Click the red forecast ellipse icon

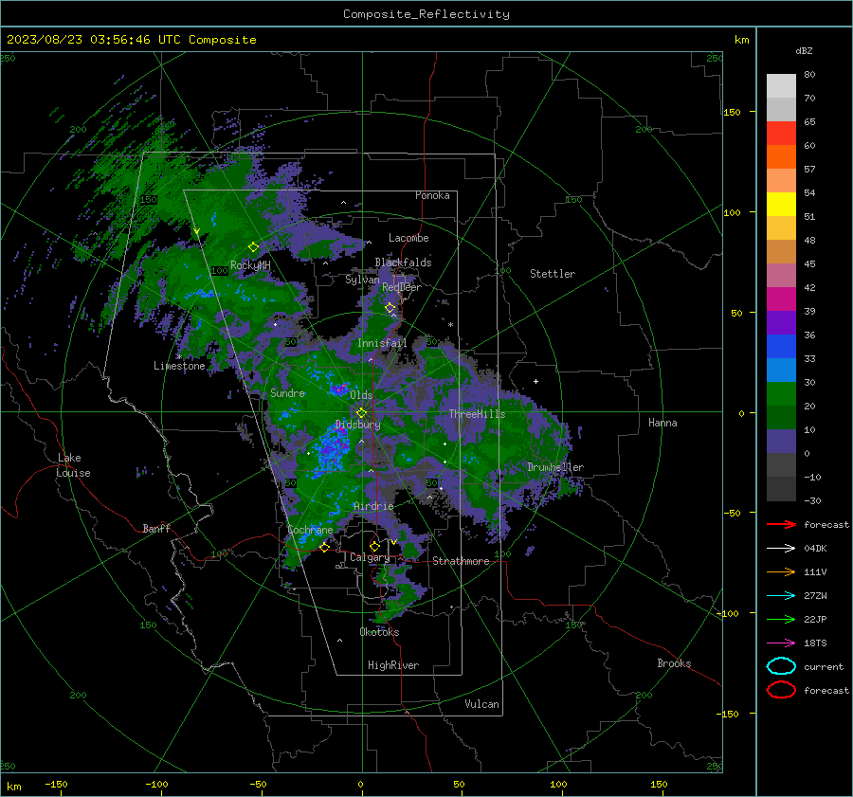pos(781,690)
